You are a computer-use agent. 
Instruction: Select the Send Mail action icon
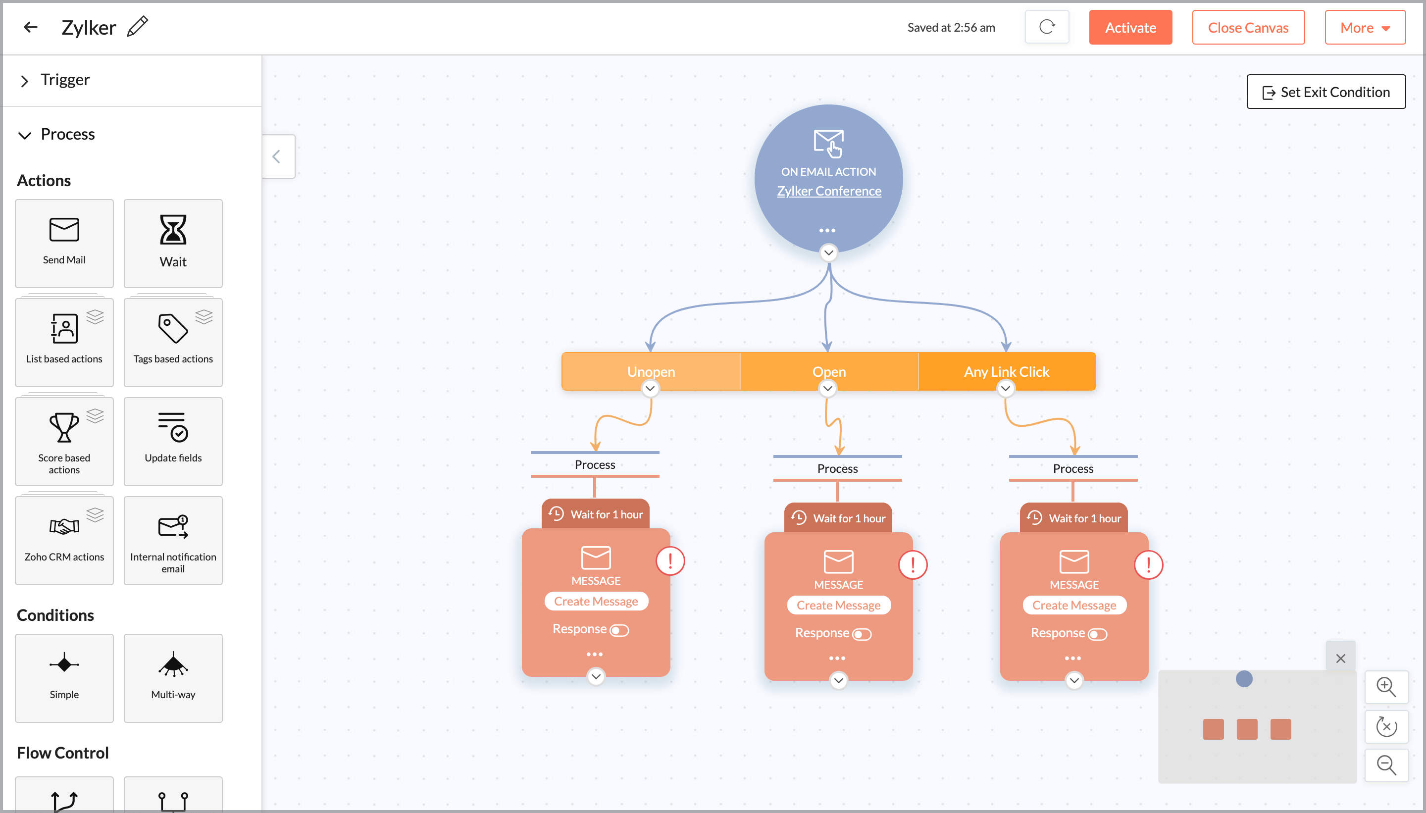(x=64, y=230)
